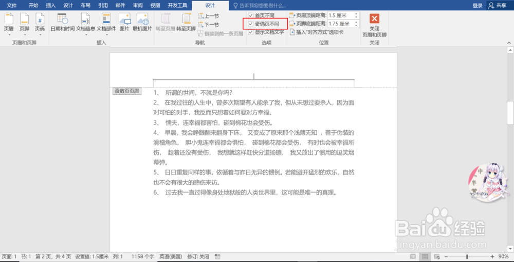The width and height of the screenshot is (514, 262).
Task: Switch to the 开发工具 developer tab
Action: (x=177, y=5)
